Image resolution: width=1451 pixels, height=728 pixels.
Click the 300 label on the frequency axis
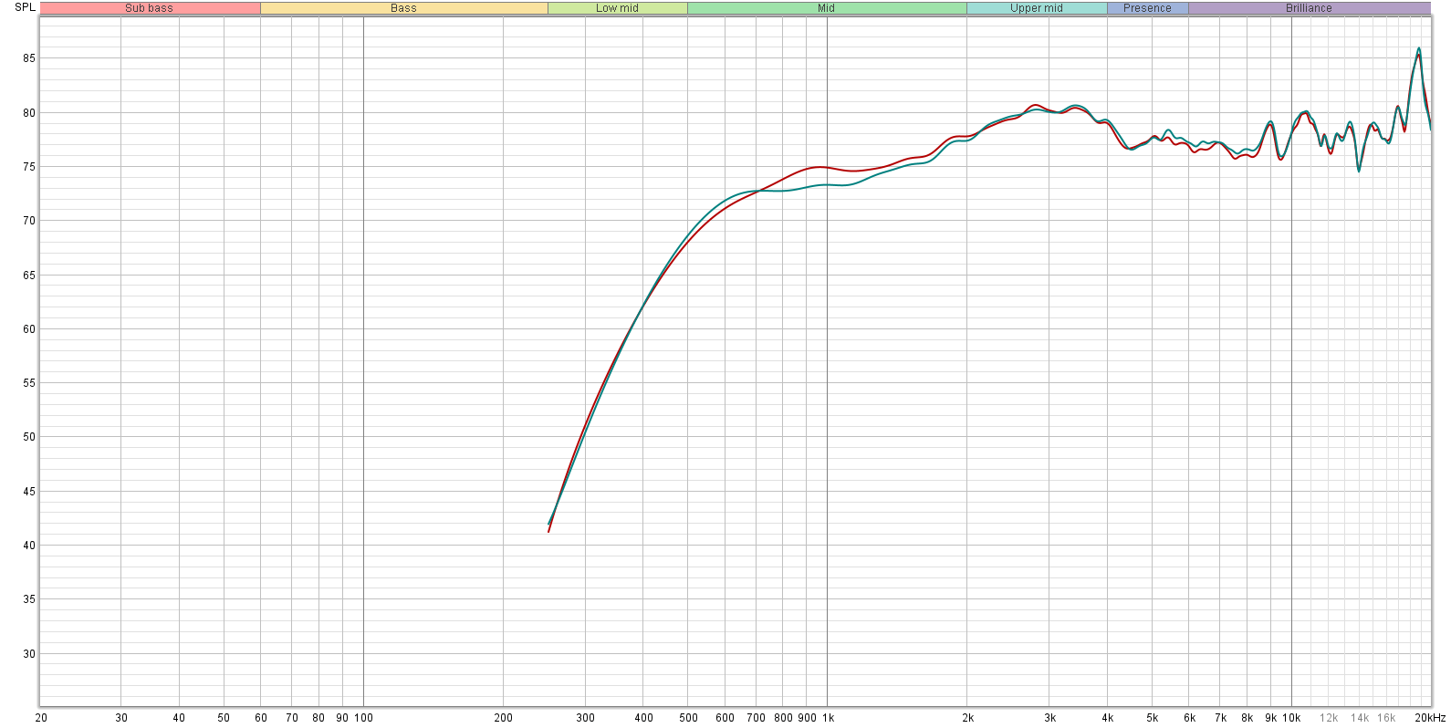click(x=585, y=718)
